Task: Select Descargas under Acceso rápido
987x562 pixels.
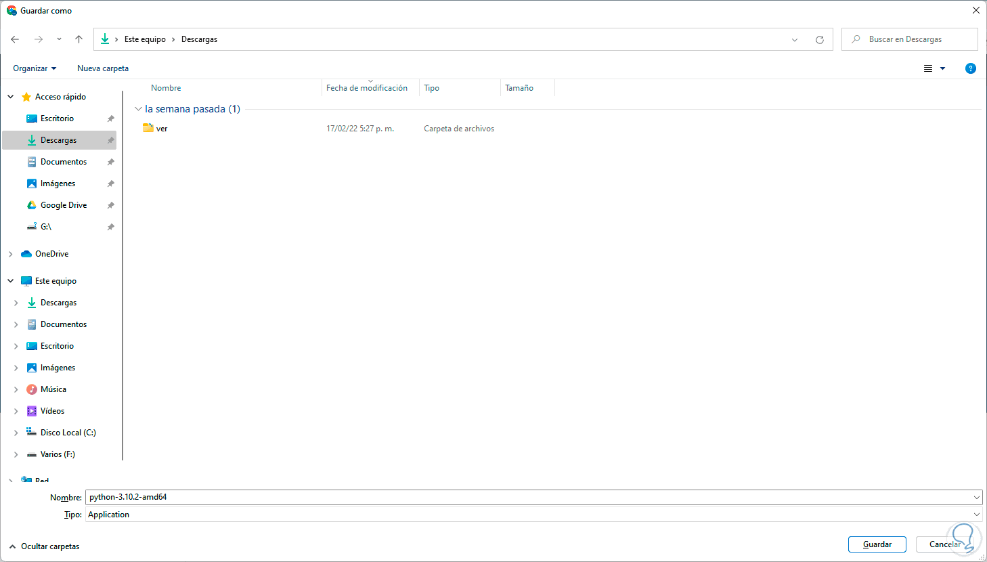Action: click(x=58, y=140)
